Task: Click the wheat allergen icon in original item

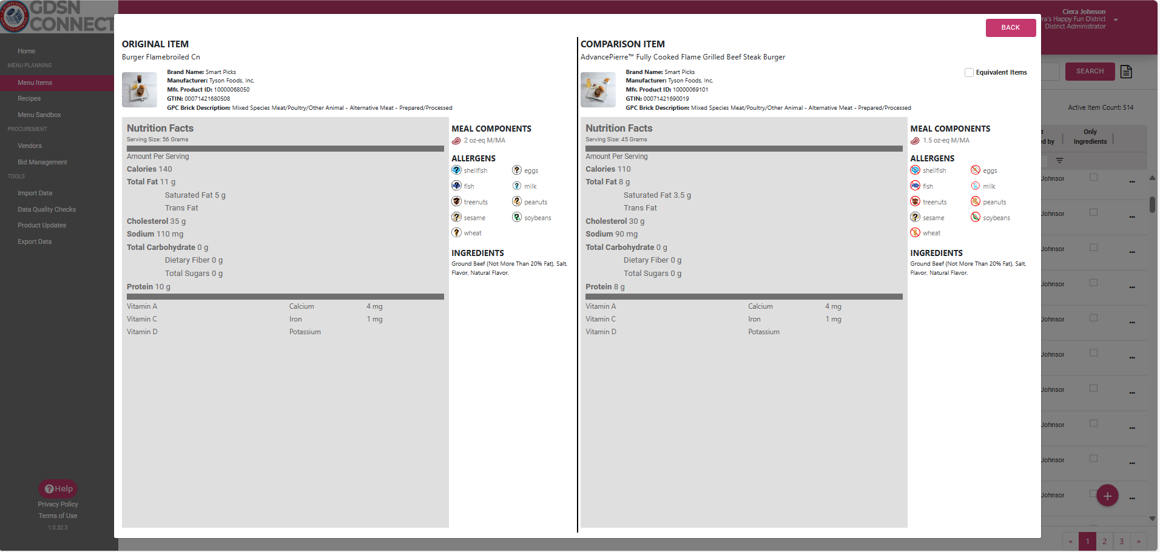Action: [x=456, y=232]
